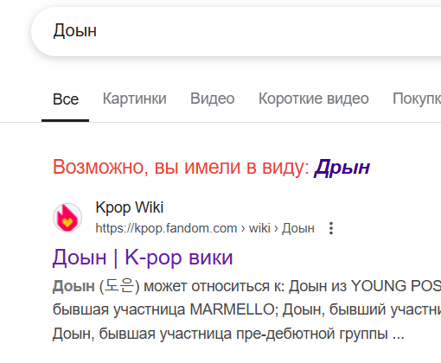Click the Kpop Wiki site name
441x363 pixels.
click(x=130, y=207)
